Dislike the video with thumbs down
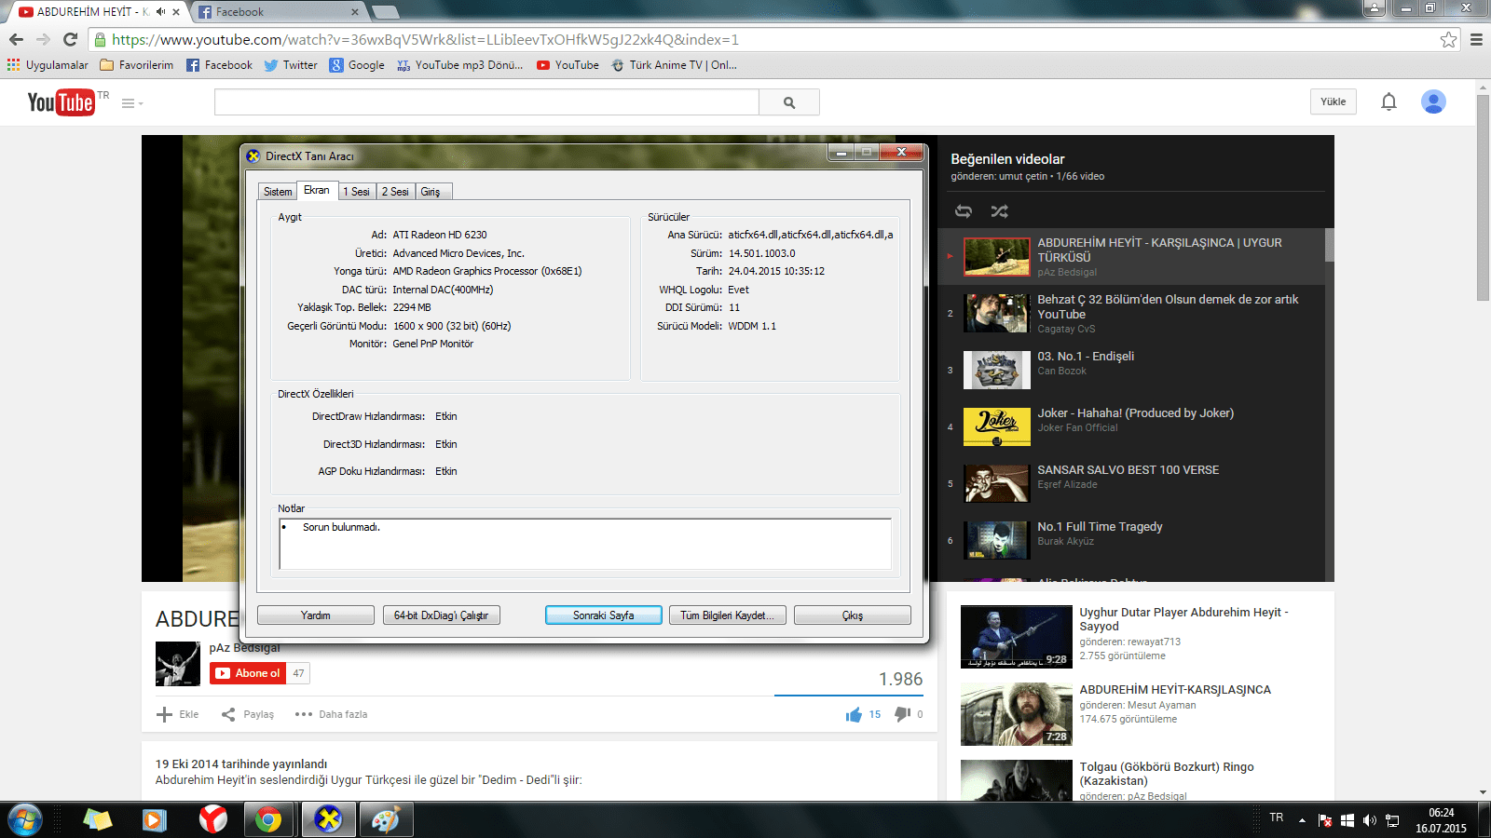The height and width of the screenshot is (838, 1491). [902, 714]
